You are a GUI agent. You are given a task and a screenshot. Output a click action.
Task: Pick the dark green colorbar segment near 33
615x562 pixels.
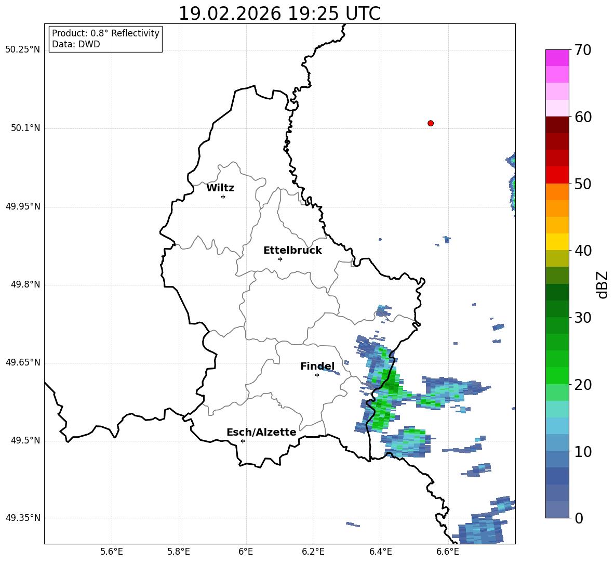pyautogui.click(x=557, y=292)
